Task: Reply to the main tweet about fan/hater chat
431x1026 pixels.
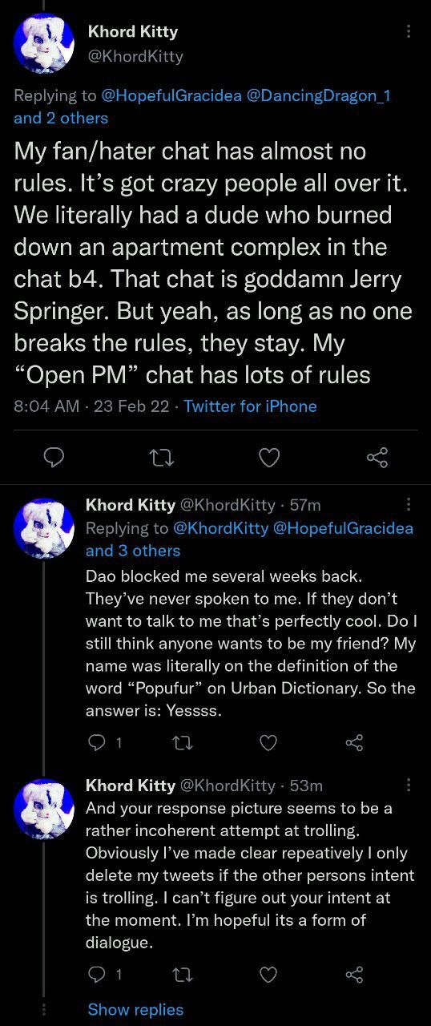Action: pos(54,458)
